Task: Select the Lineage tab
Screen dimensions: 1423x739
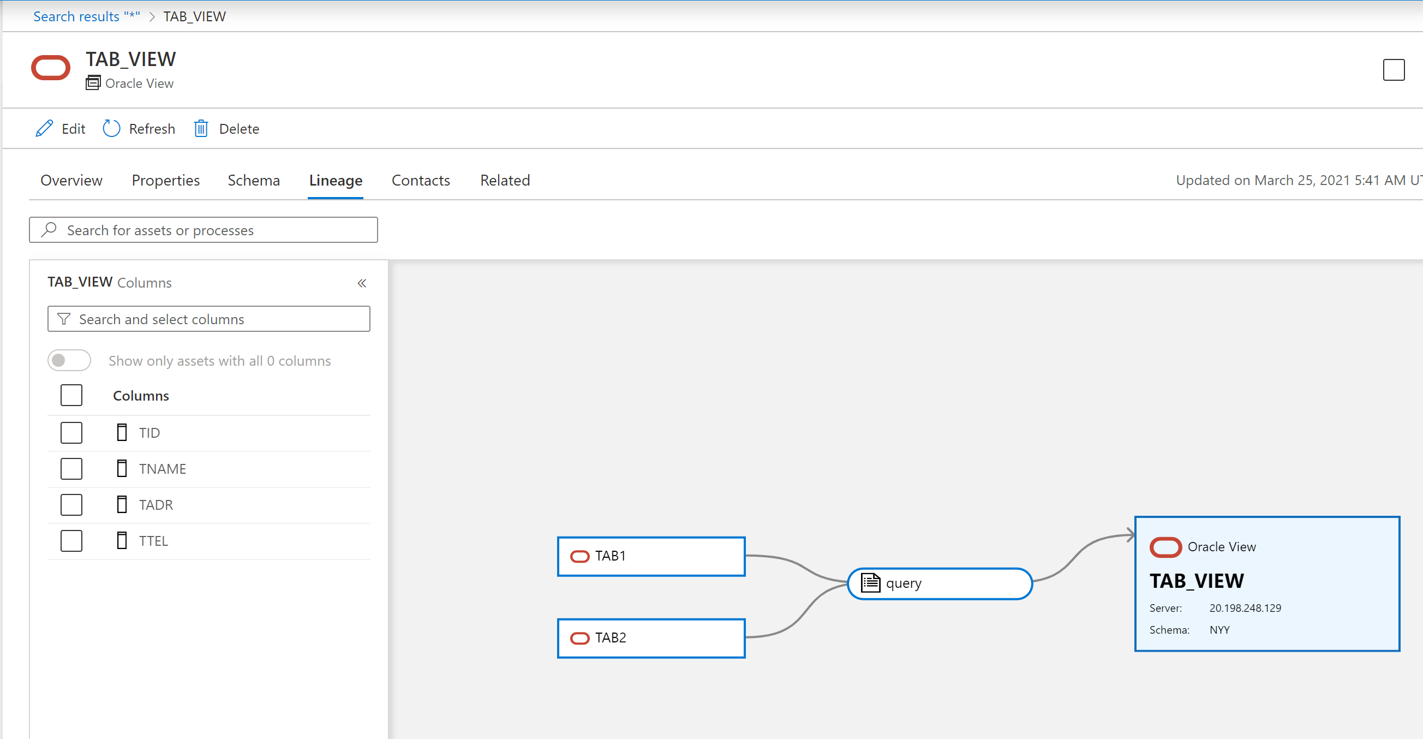Action: pos(336,180)
